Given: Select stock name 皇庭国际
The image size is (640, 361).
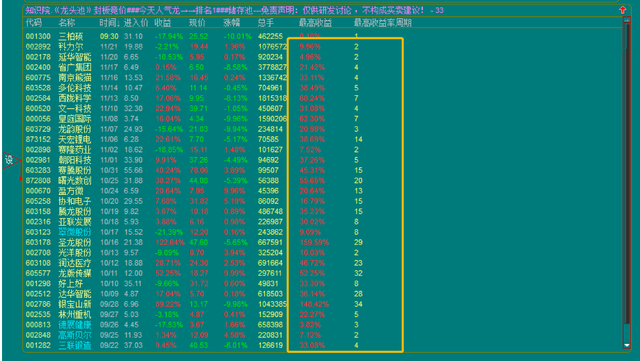Looking at the screenshot, I should [x=75, y=119].
